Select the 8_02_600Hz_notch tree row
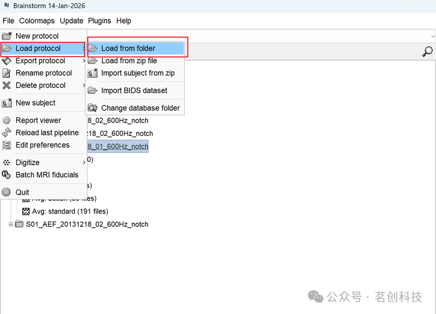The height and width of the screenshot is (314, 436). tap(118, 121)
